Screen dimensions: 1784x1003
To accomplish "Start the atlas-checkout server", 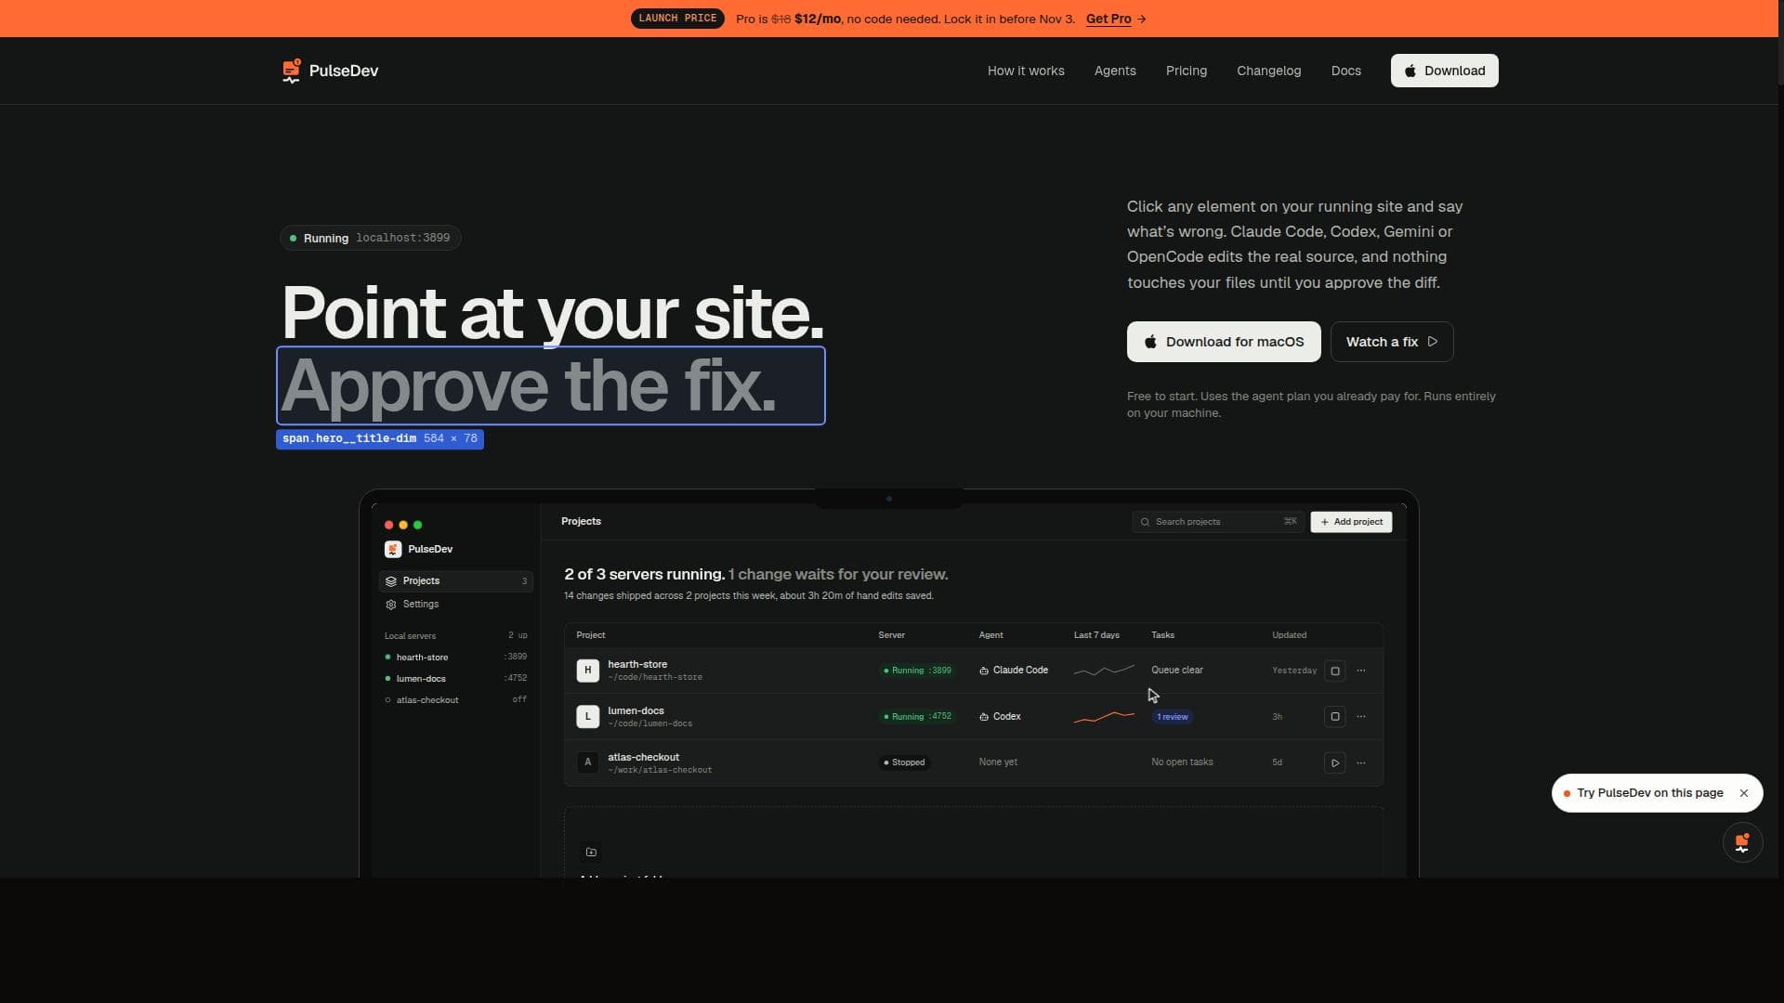I will coord(1335,763).
